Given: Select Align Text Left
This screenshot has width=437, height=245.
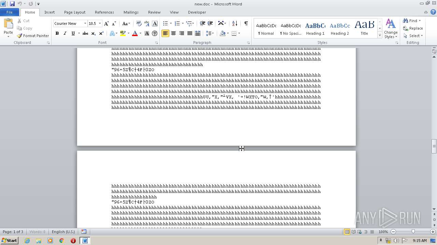Looking at the screenshot, I should tap(165, 33).
